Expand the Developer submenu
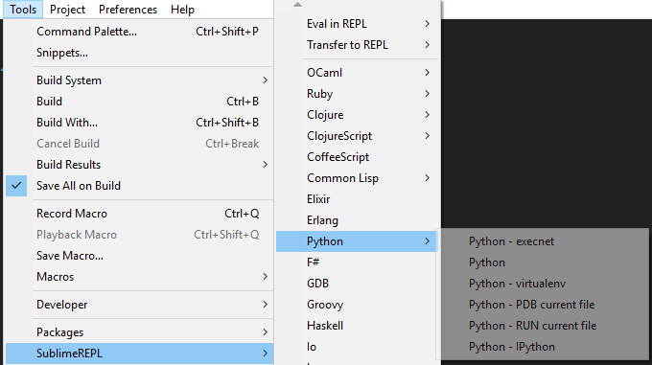 click(139, 305)
